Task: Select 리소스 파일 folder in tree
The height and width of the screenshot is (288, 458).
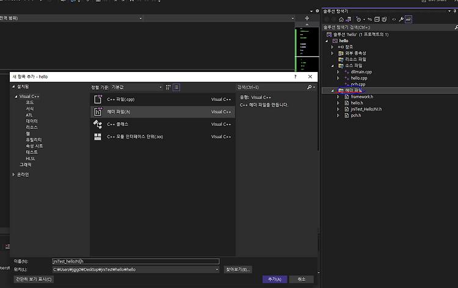Action: (x=355, y=59)
